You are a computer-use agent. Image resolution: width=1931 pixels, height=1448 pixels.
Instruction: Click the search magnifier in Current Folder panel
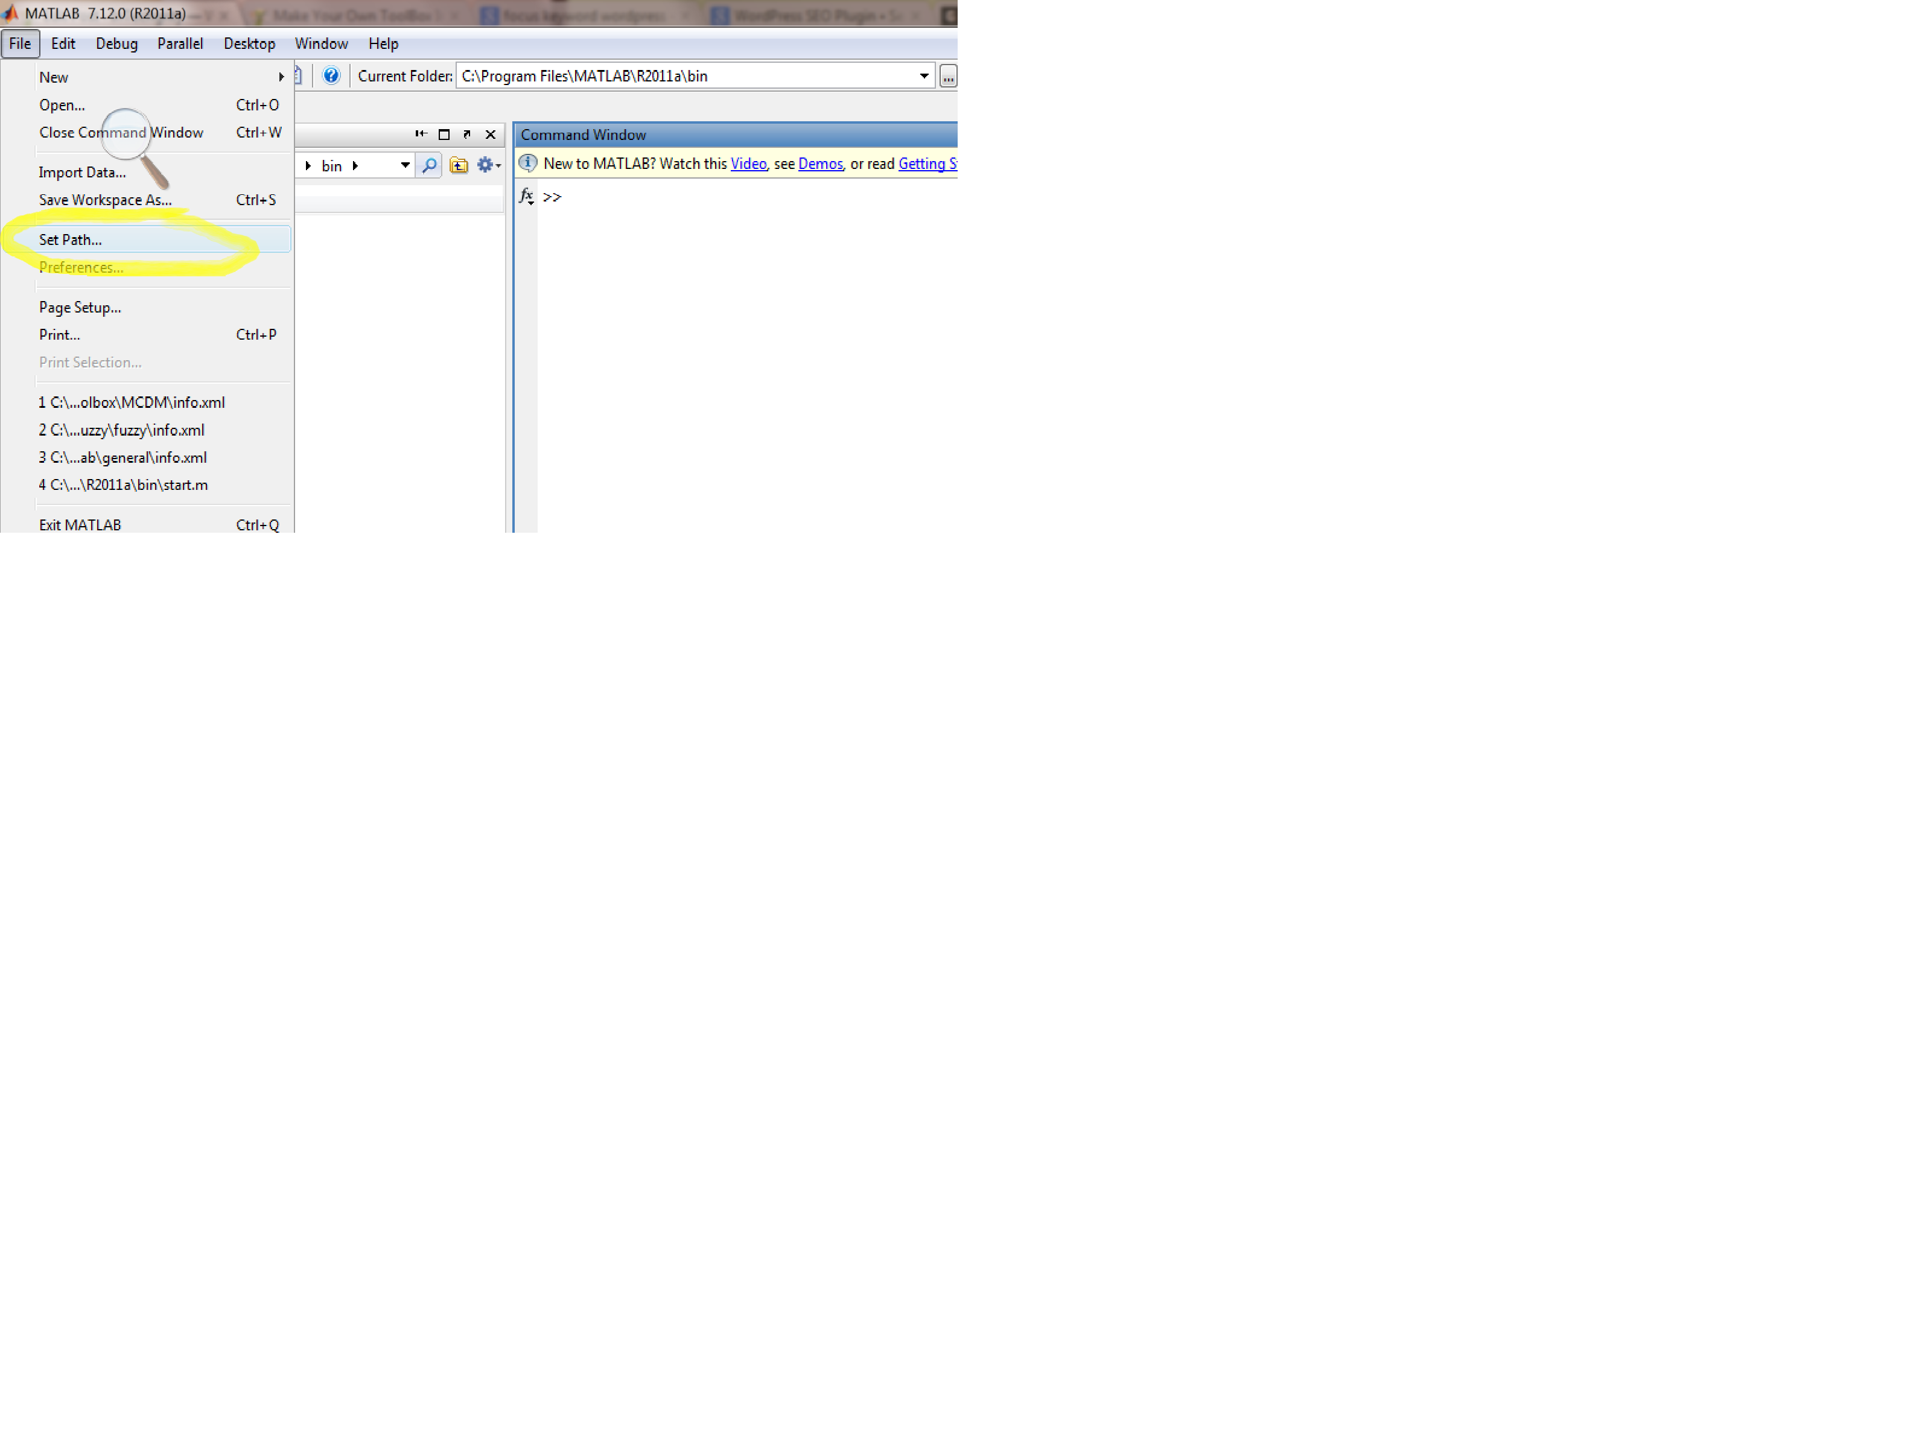click(x=428, y=165)
